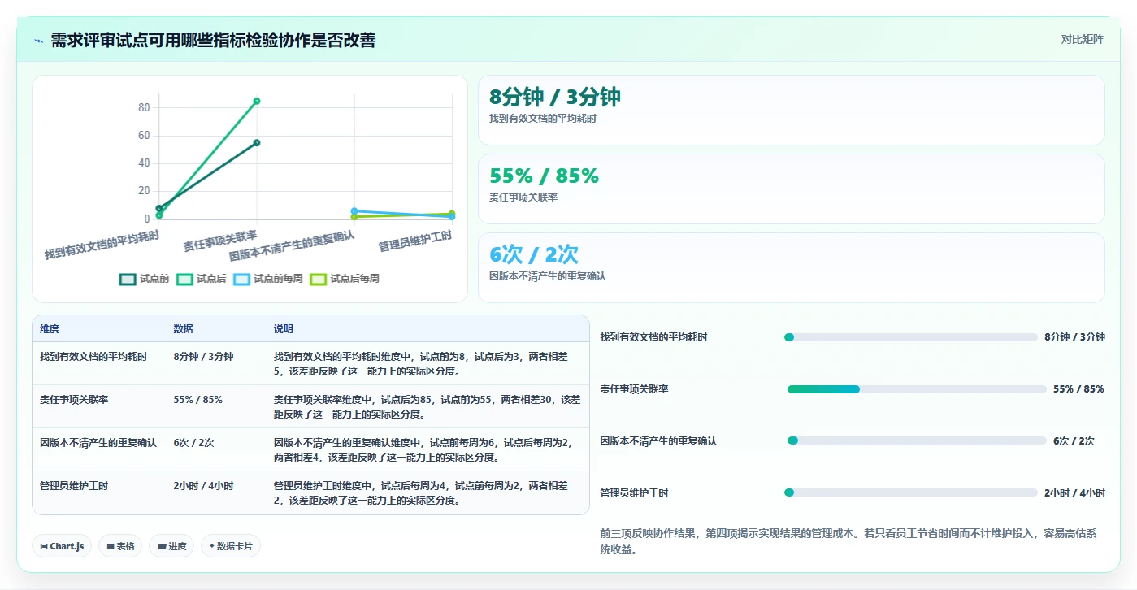
Task: Click the 对比矩阵 label in header
Action: click(1082, 39)
